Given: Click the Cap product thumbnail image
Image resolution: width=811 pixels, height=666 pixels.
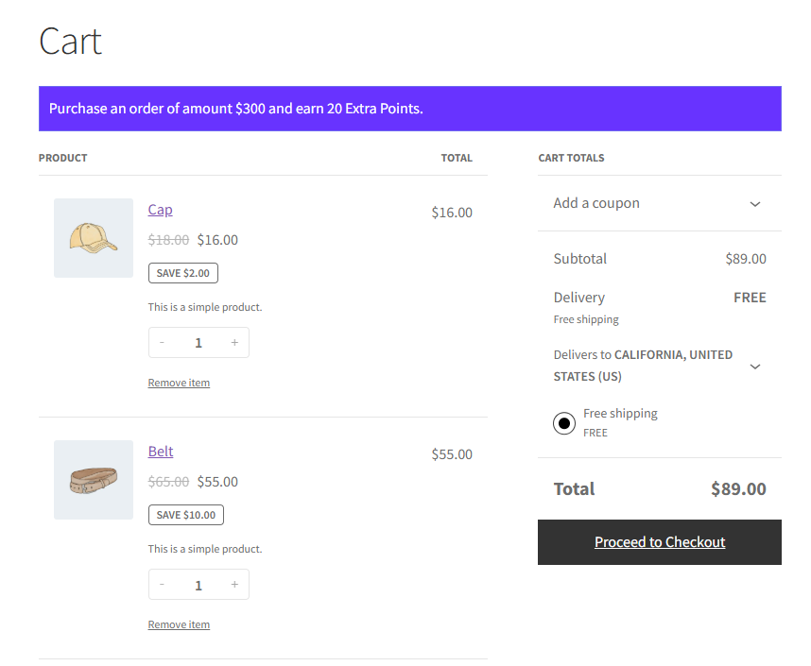Looking at the screenshot, I should point(94,238).
